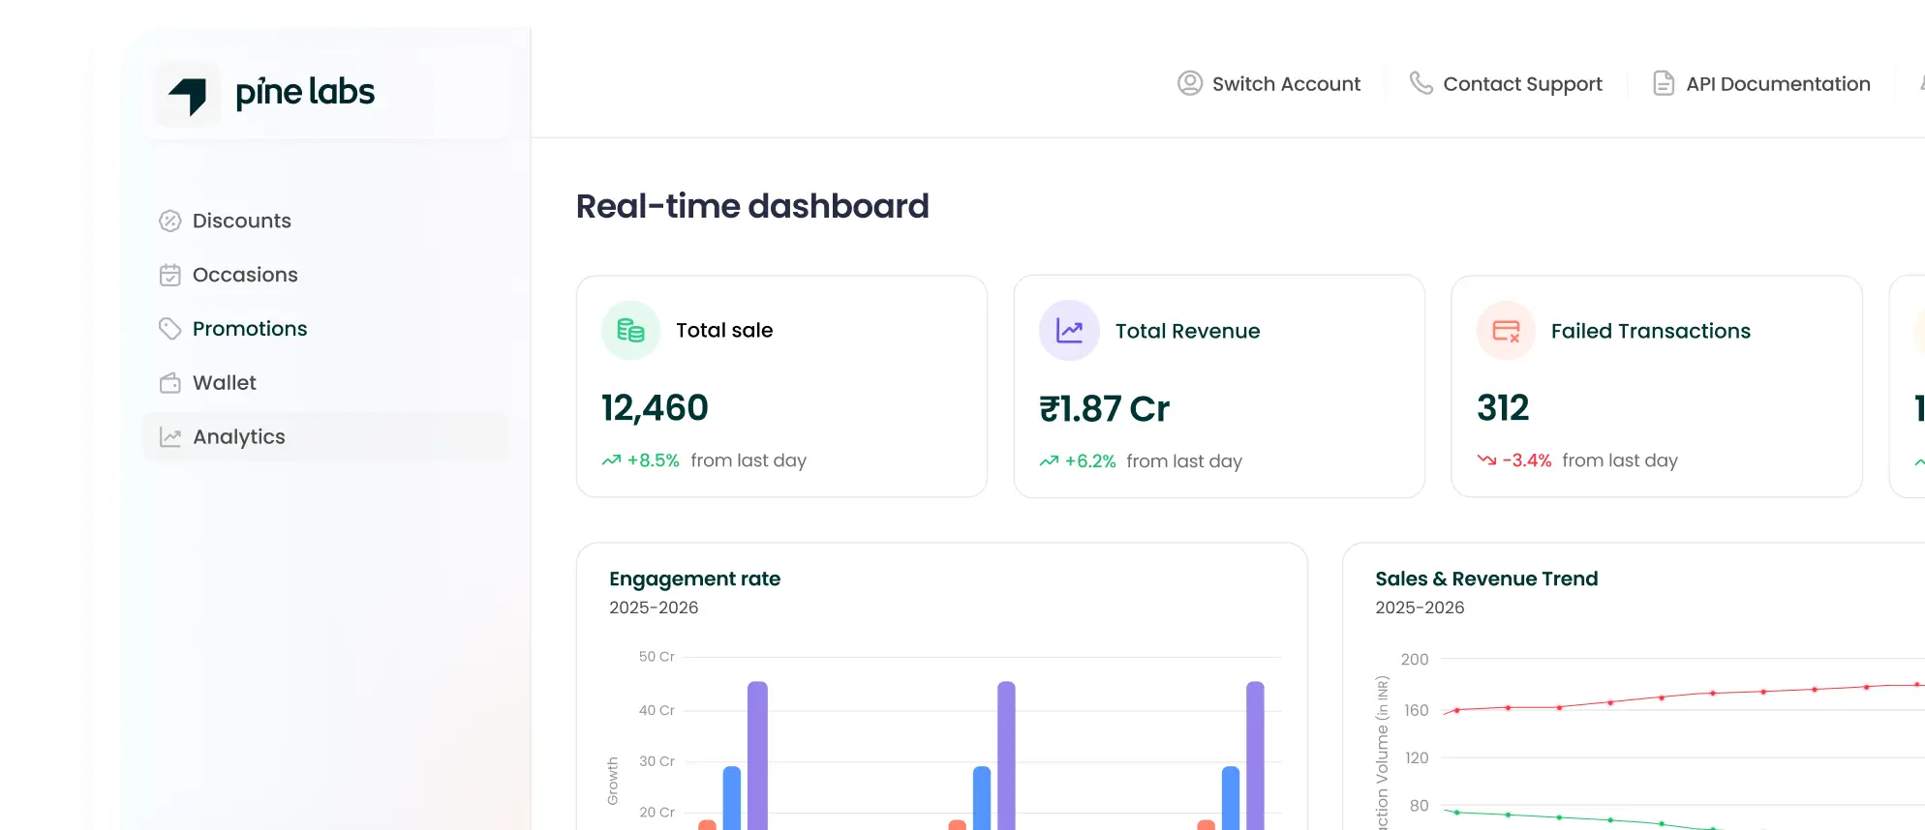The width and height of the screenshot is (1925, 830).
Task: Click the 40 Cr axis label
Action: (657, 710)
